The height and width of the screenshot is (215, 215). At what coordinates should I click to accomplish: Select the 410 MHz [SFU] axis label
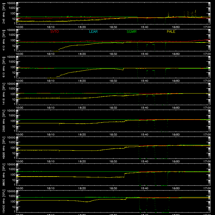[3, 40]
